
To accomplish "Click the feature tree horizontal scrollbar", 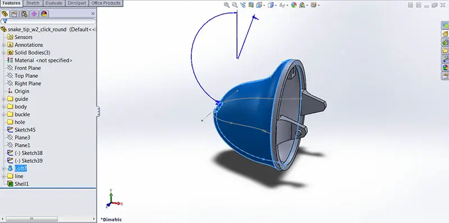I will click(x=48, y=219).
